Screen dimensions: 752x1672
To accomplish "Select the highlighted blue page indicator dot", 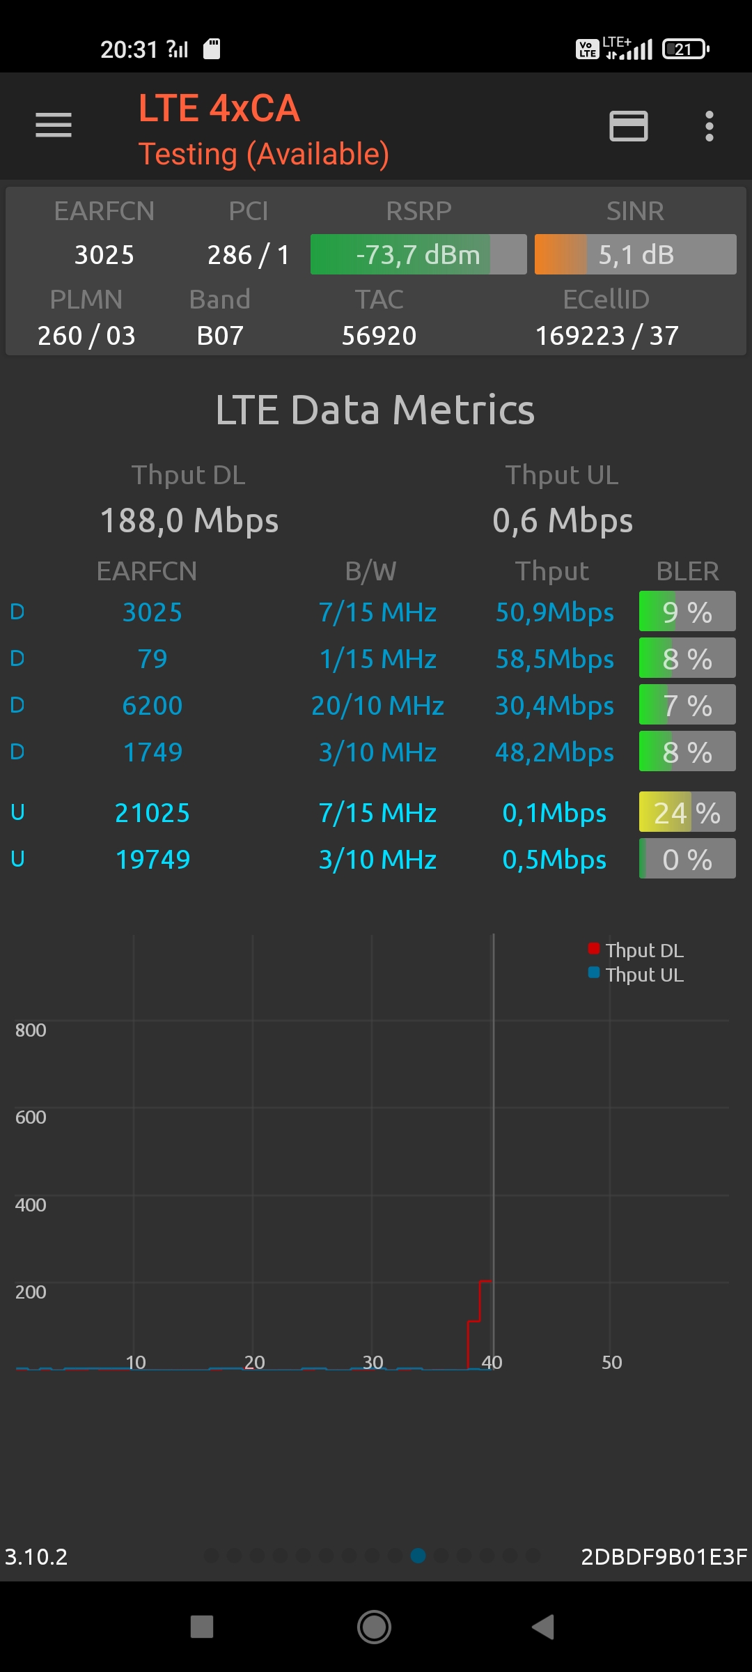I will click(418, 1556).
